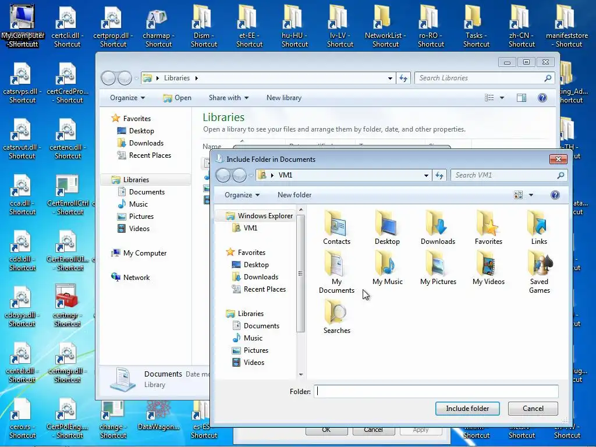Expand VM1 address bar history dropdown
Viewport: 596px width, 447px height.
coord(426,175)
